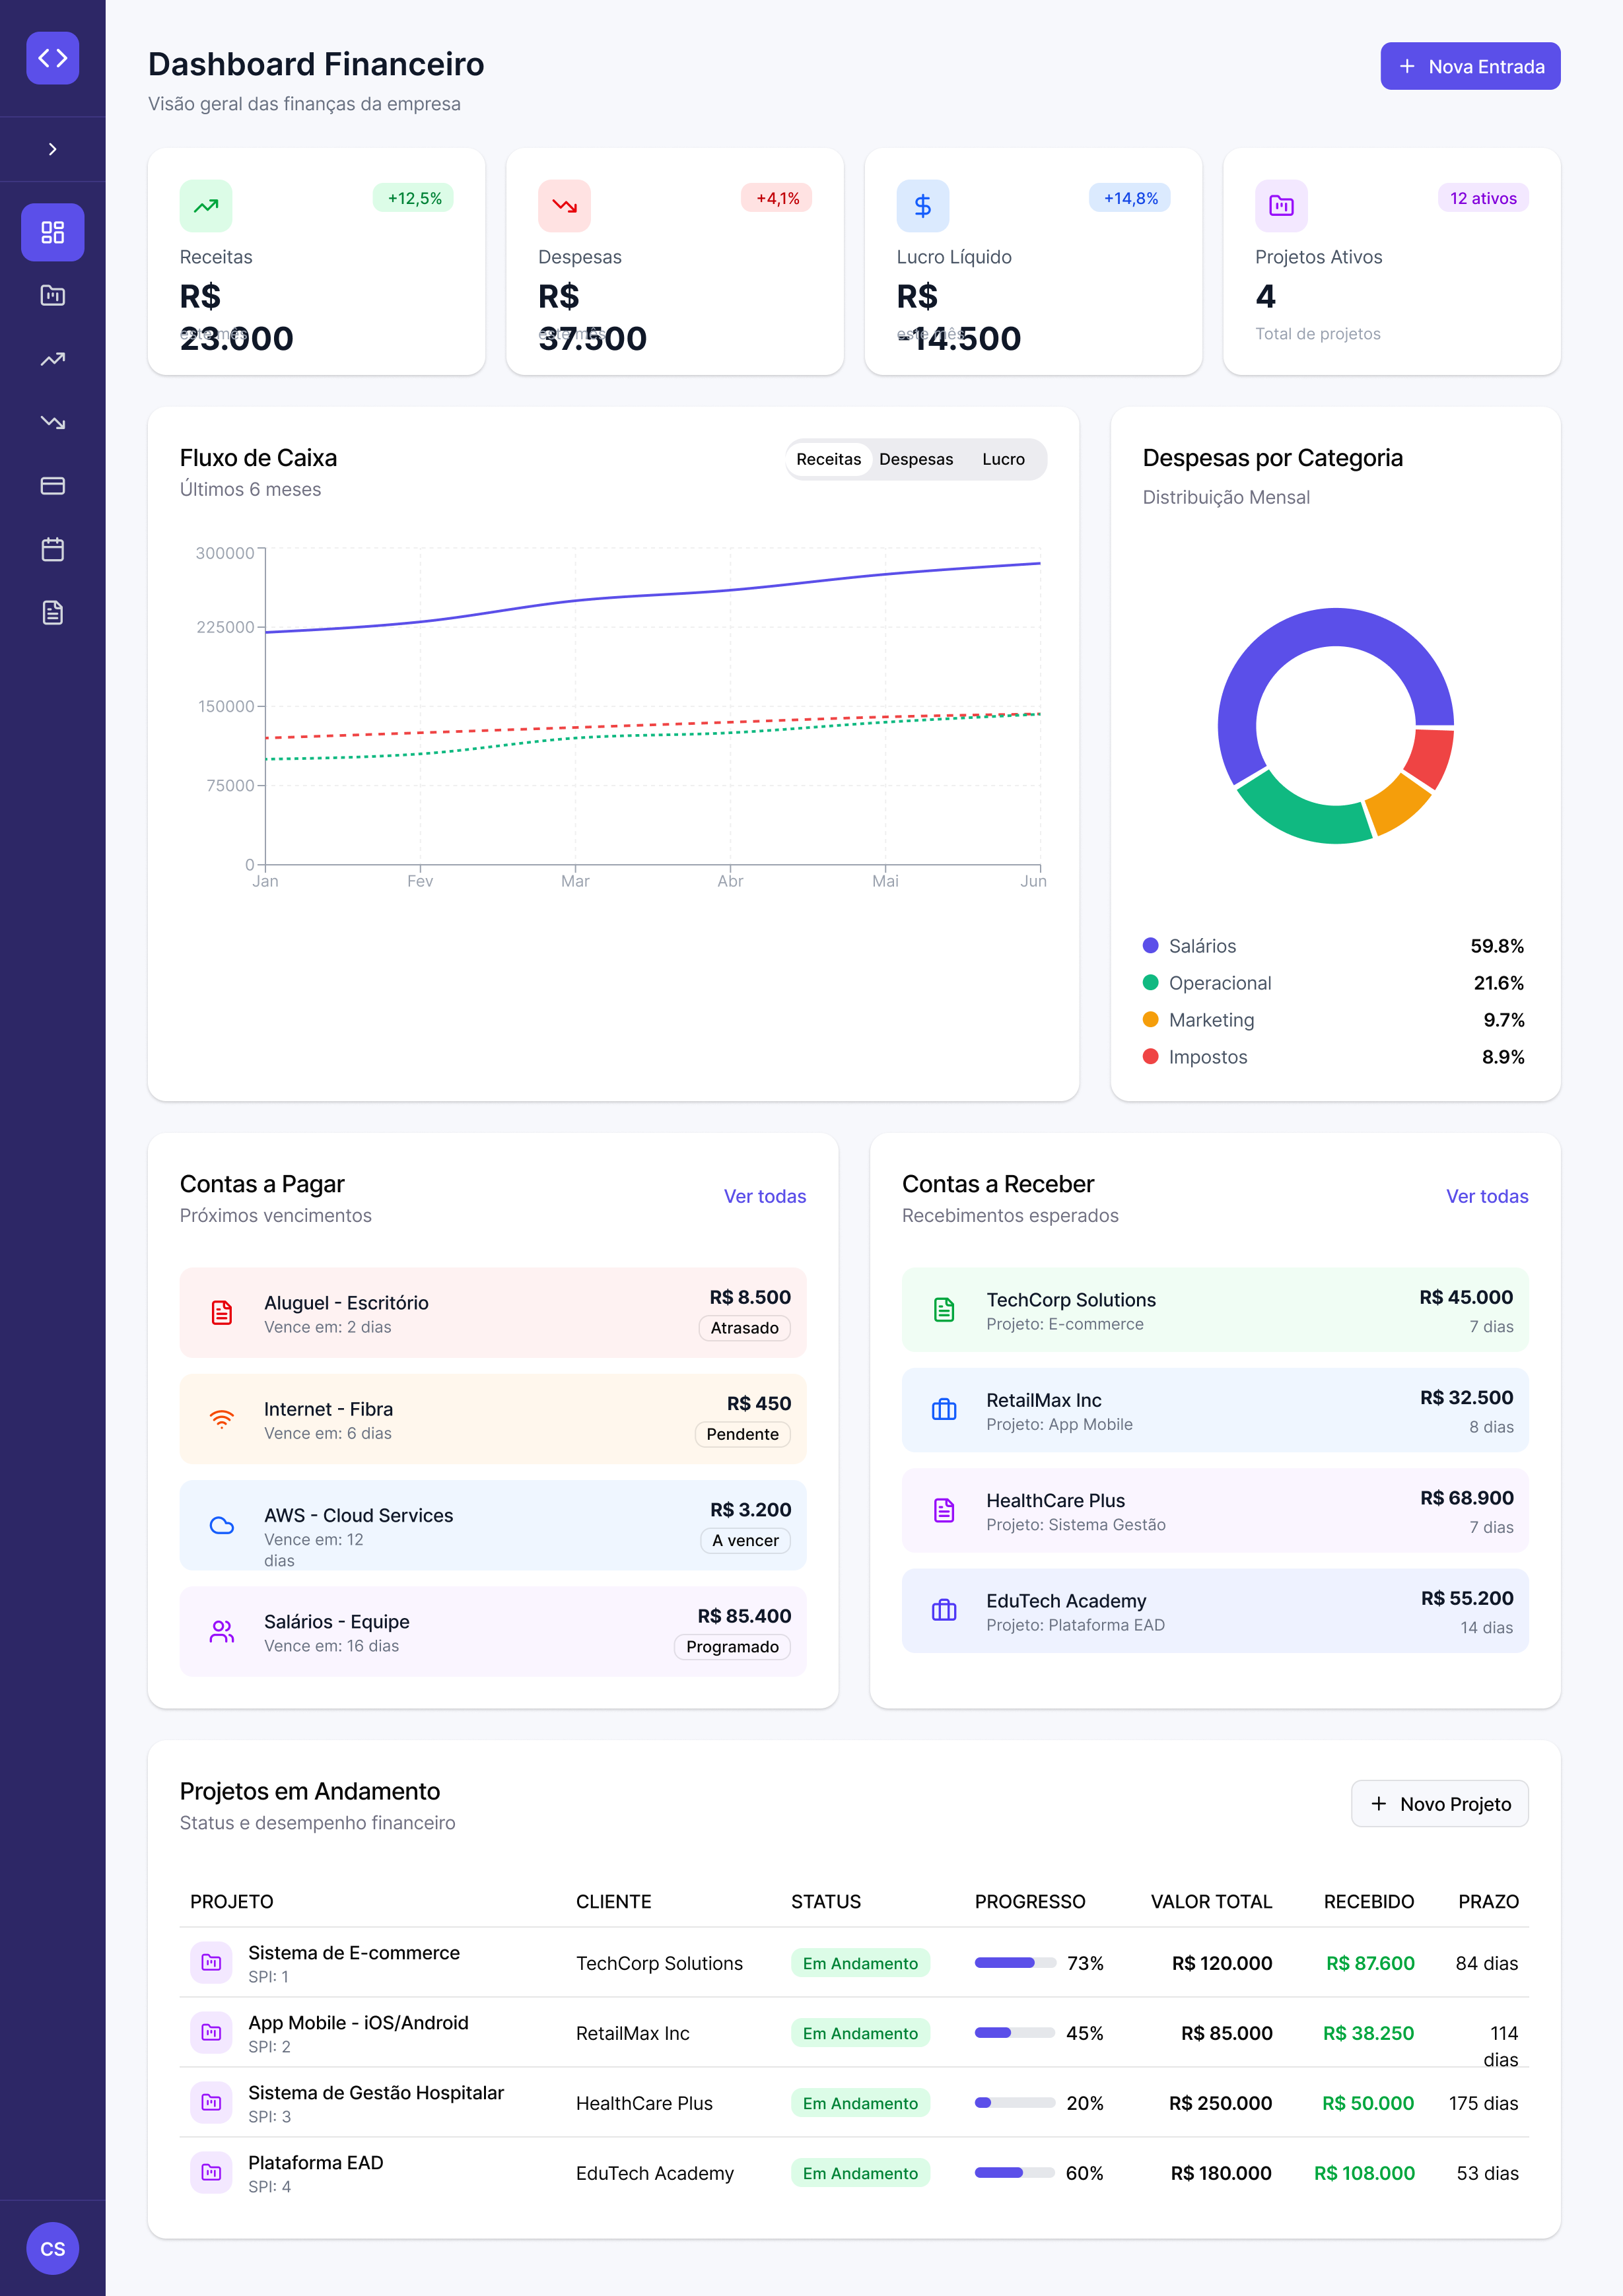Click the CS user avatar

pyautogui.click(x=52, y=2248)
